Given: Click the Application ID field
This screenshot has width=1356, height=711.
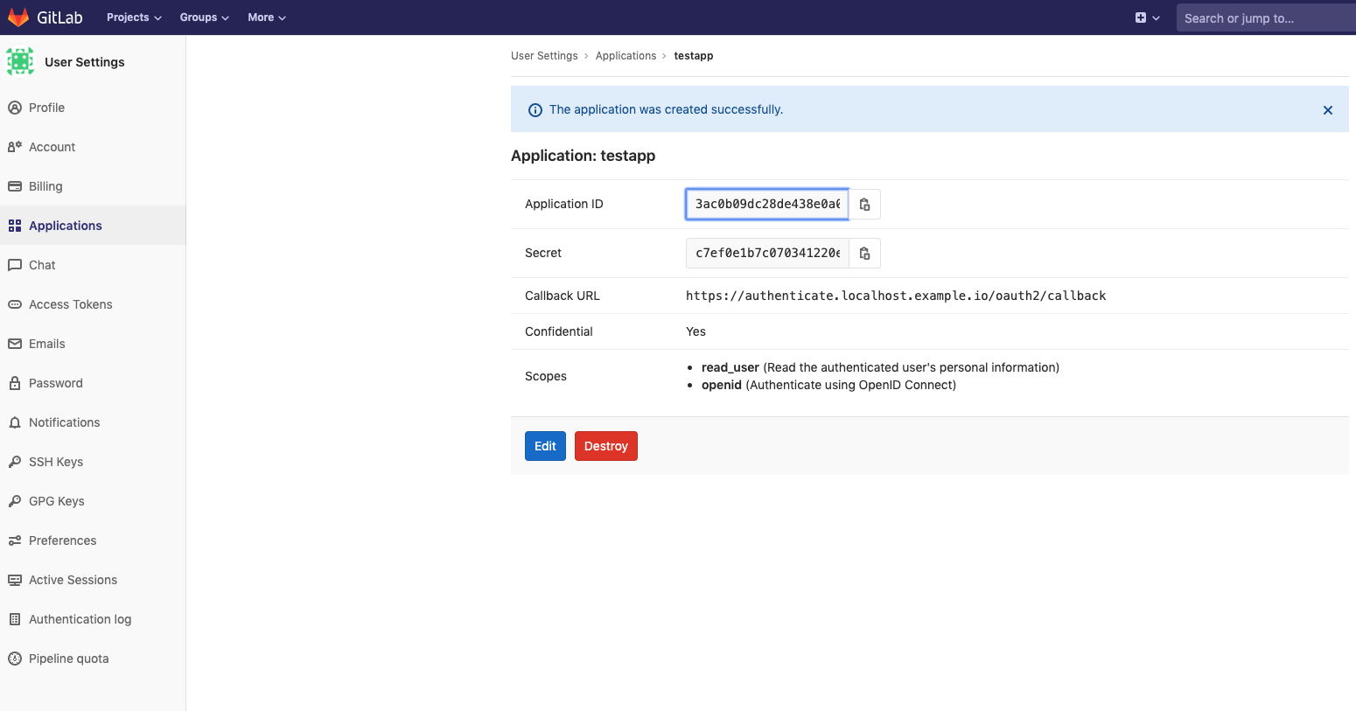Looking at the screenshot, I should coord(767,204).
